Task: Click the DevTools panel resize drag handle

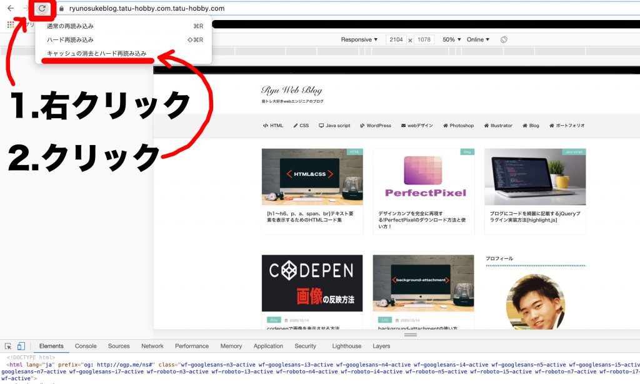Action: point(411,335)
